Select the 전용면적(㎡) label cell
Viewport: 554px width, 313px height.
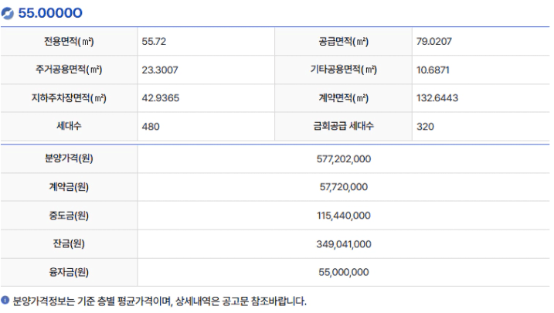pos(70,42)
